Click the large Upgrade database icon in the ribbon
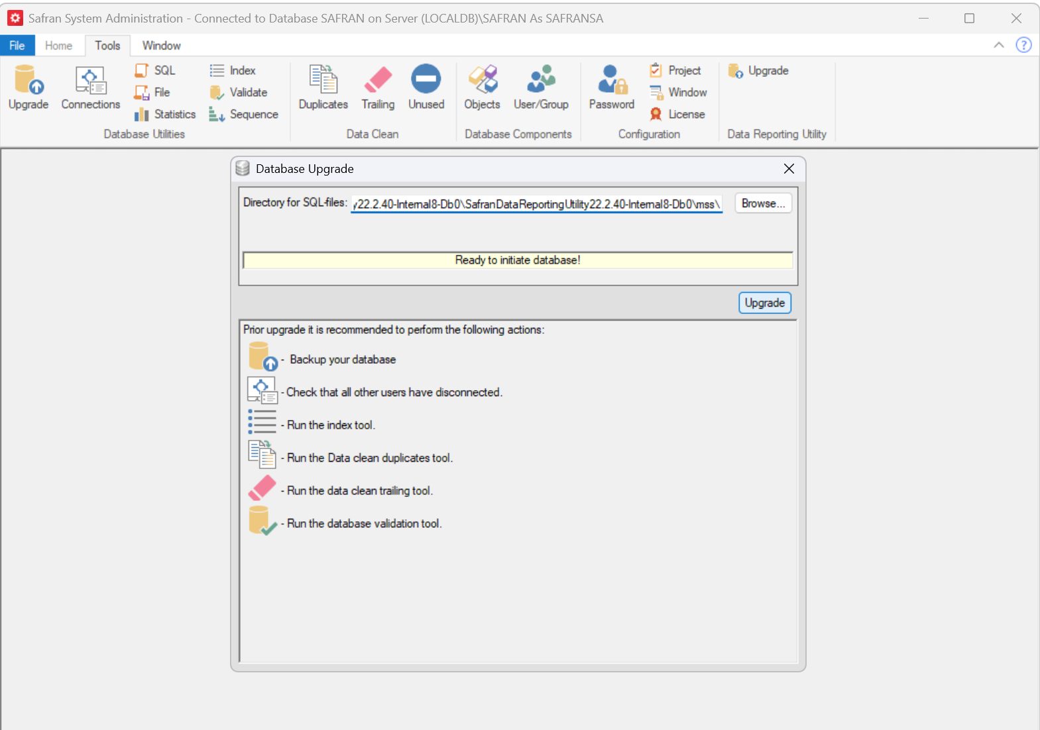 29,87
